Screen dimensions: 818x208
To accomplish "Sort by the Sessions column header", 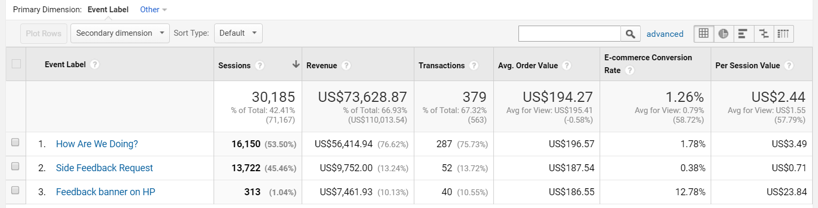I will [x=234, y=66].
